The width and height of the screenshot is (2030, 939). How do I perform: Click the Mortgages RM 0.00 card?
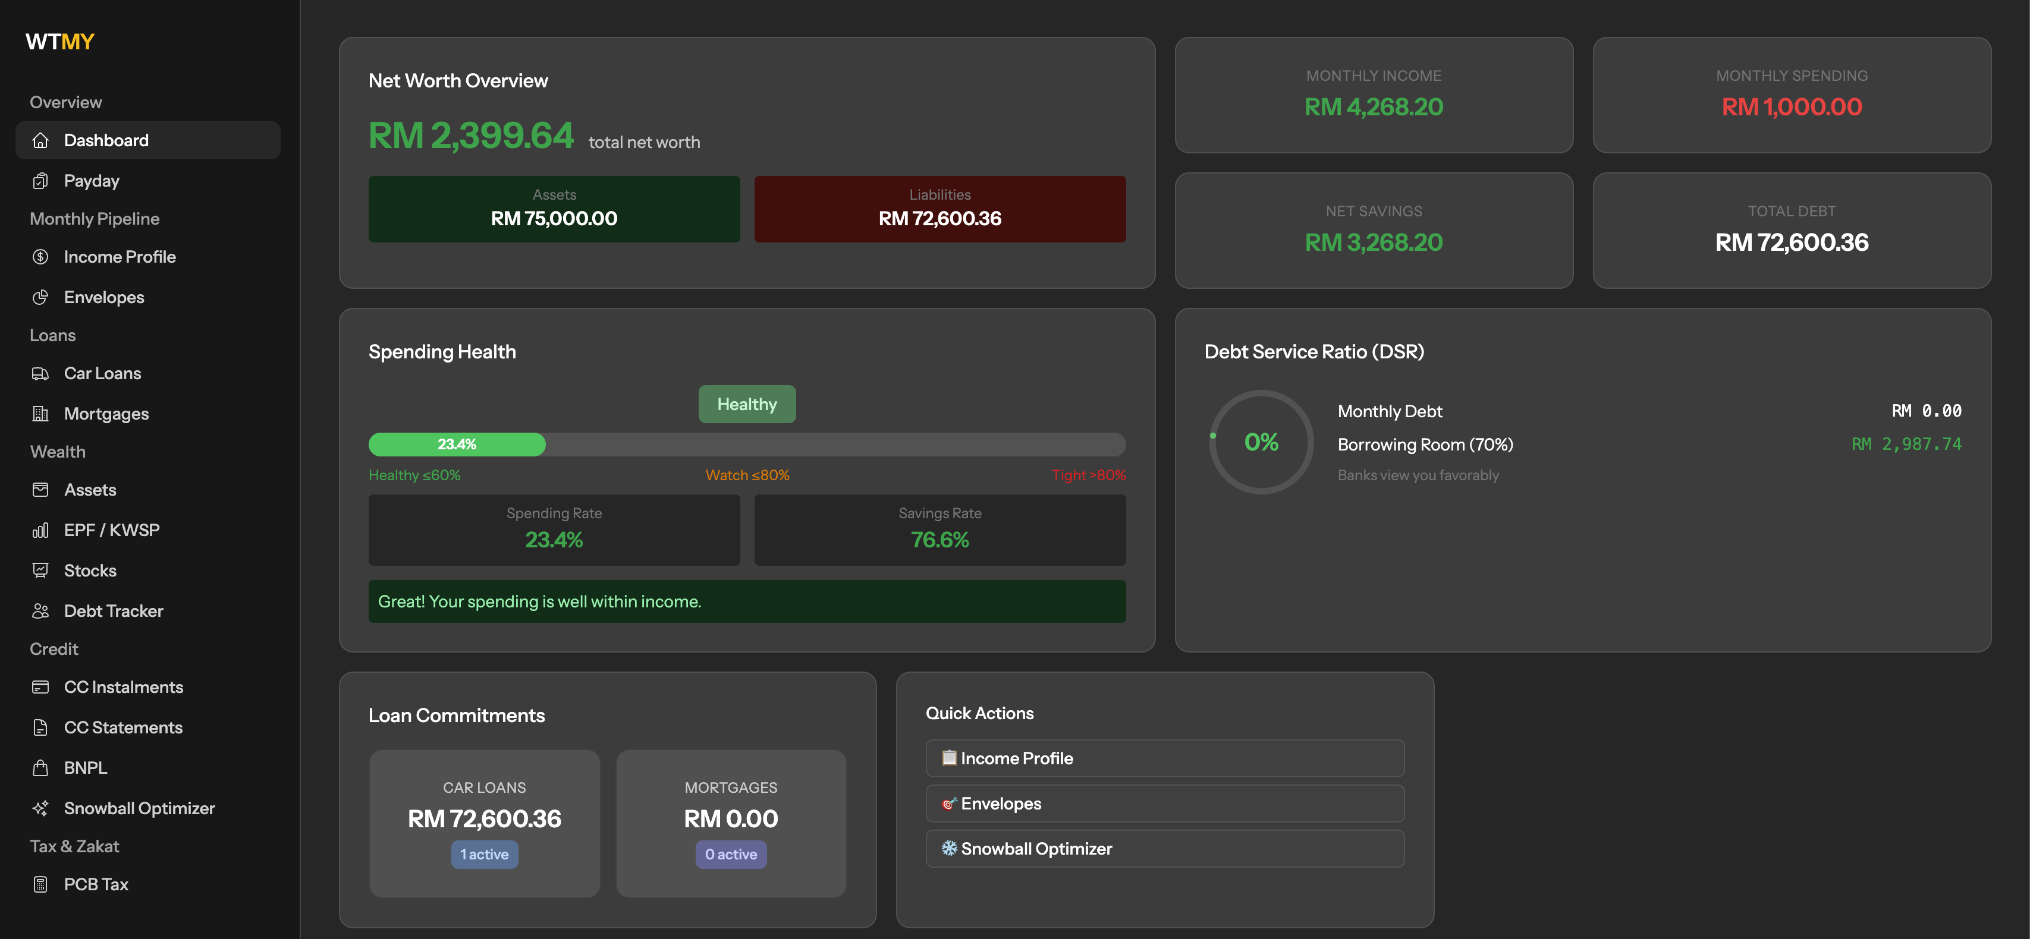731,823
